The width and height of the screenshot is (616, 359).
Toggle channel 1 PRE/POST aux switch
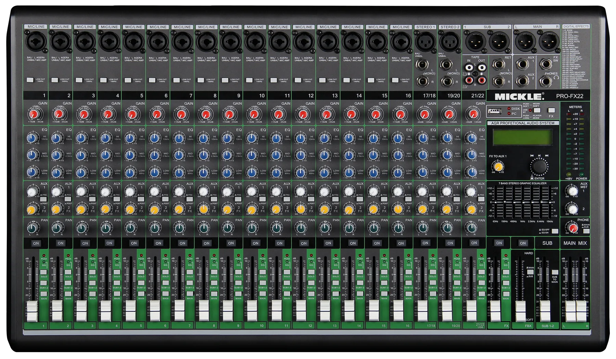pyautogui.click(x=43, y=199)
